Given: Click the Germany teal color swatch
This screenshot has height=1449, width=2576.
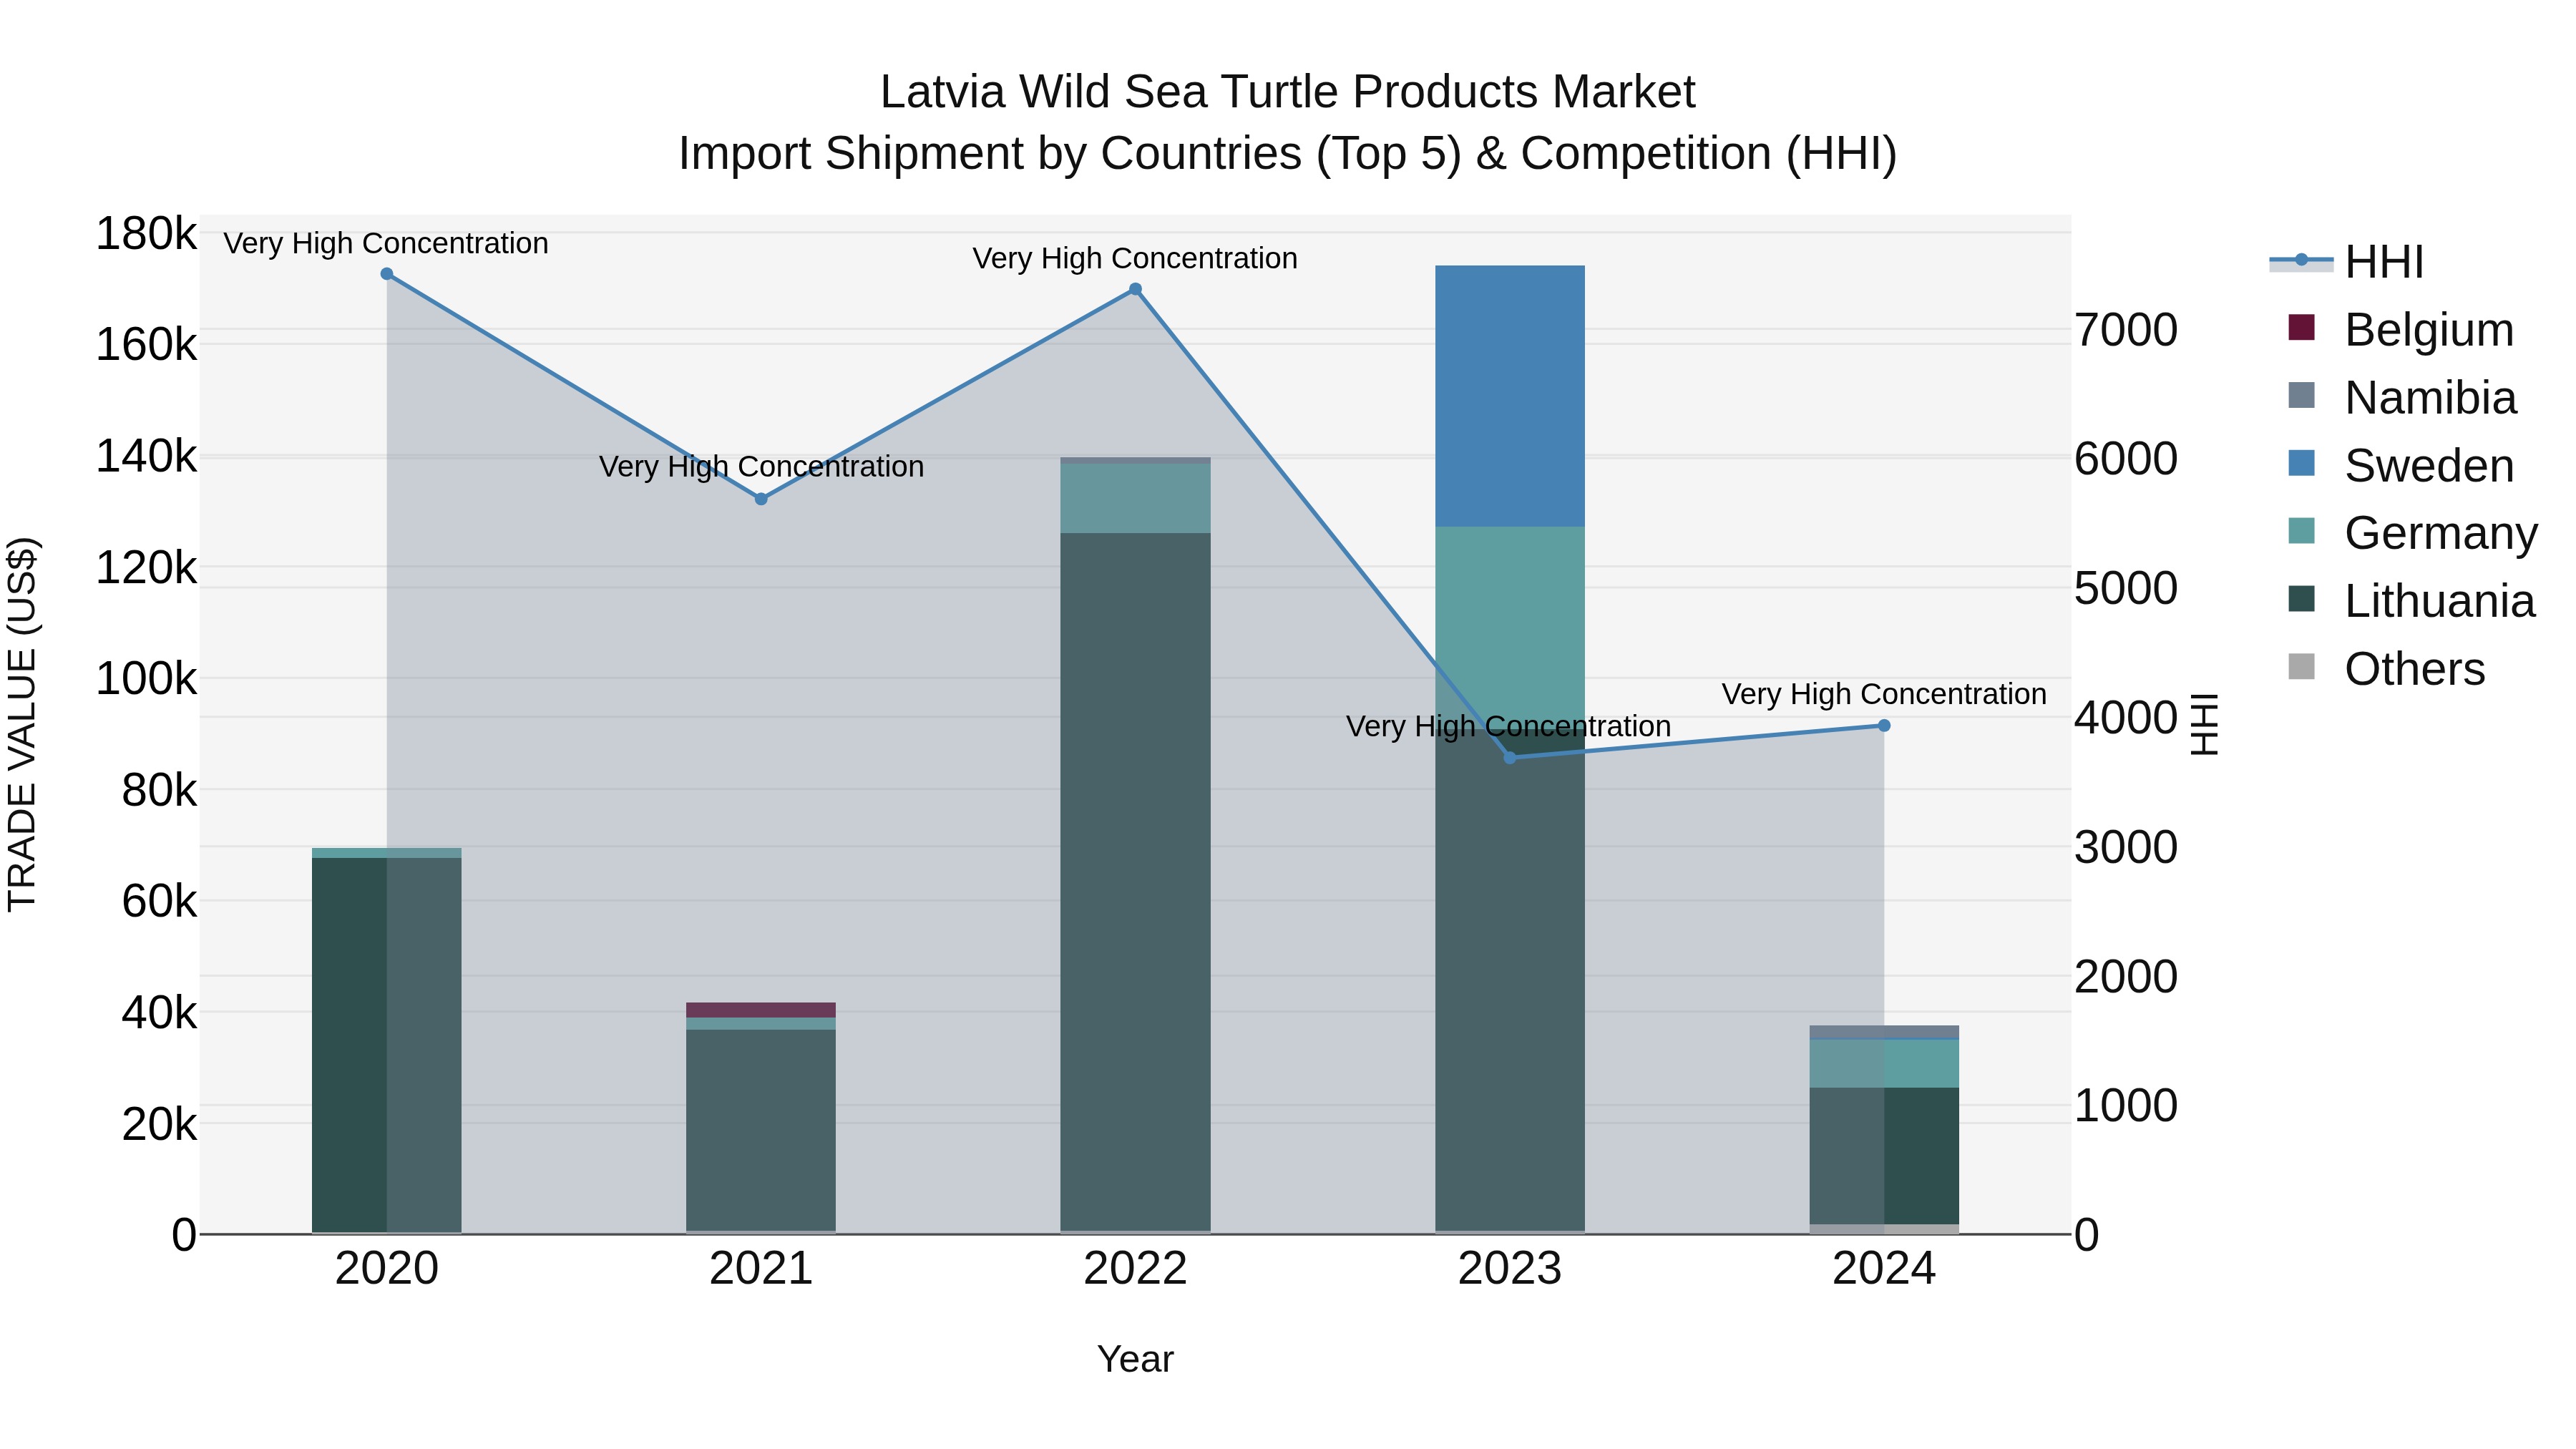Looking at the screenshot, I should coord(2301,530).
